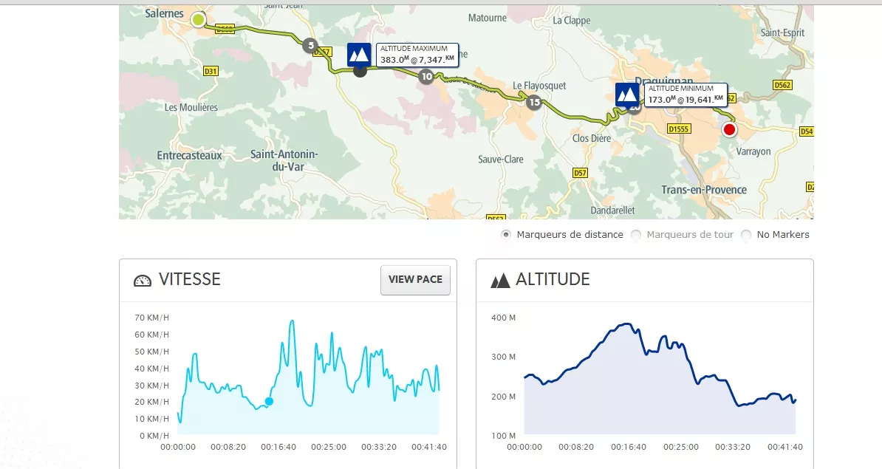
Task: Select the maximum altitude mountain marker icon
Action: (359, 55)
